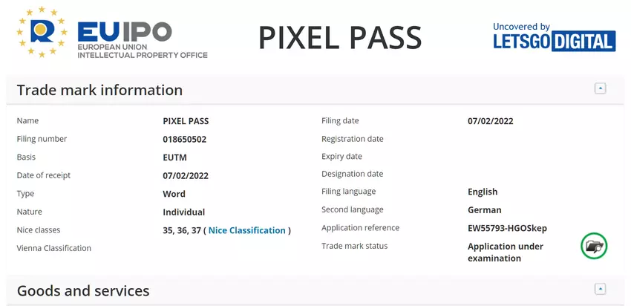Click the Application under examination status text
Viewport: 631px width, 306px height.
505,252
